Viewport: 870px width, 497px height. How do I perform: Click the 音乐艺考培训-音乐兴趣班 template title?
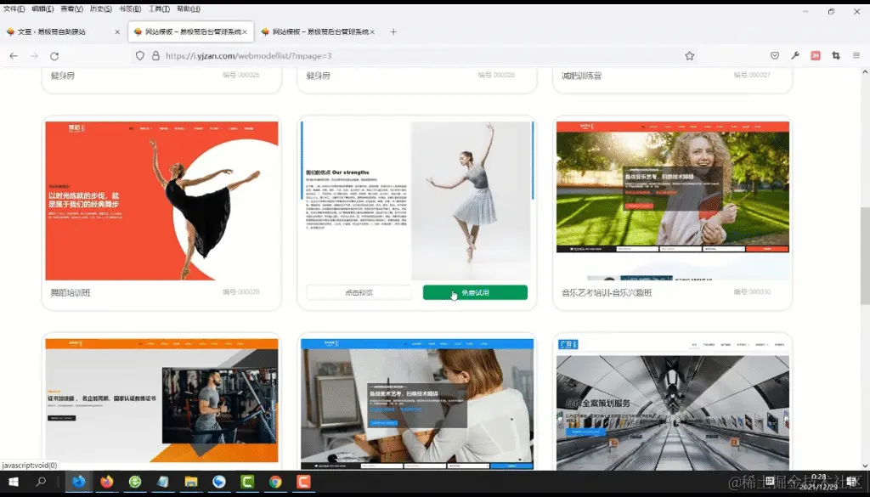[x=607, y=292]
